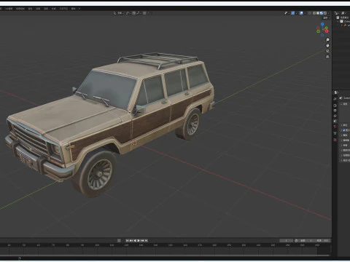Open the Texture properties tab with the red checkered icon
Image resolution: width=350 pixels, height=262 pixels.
(x=335, y=140)
